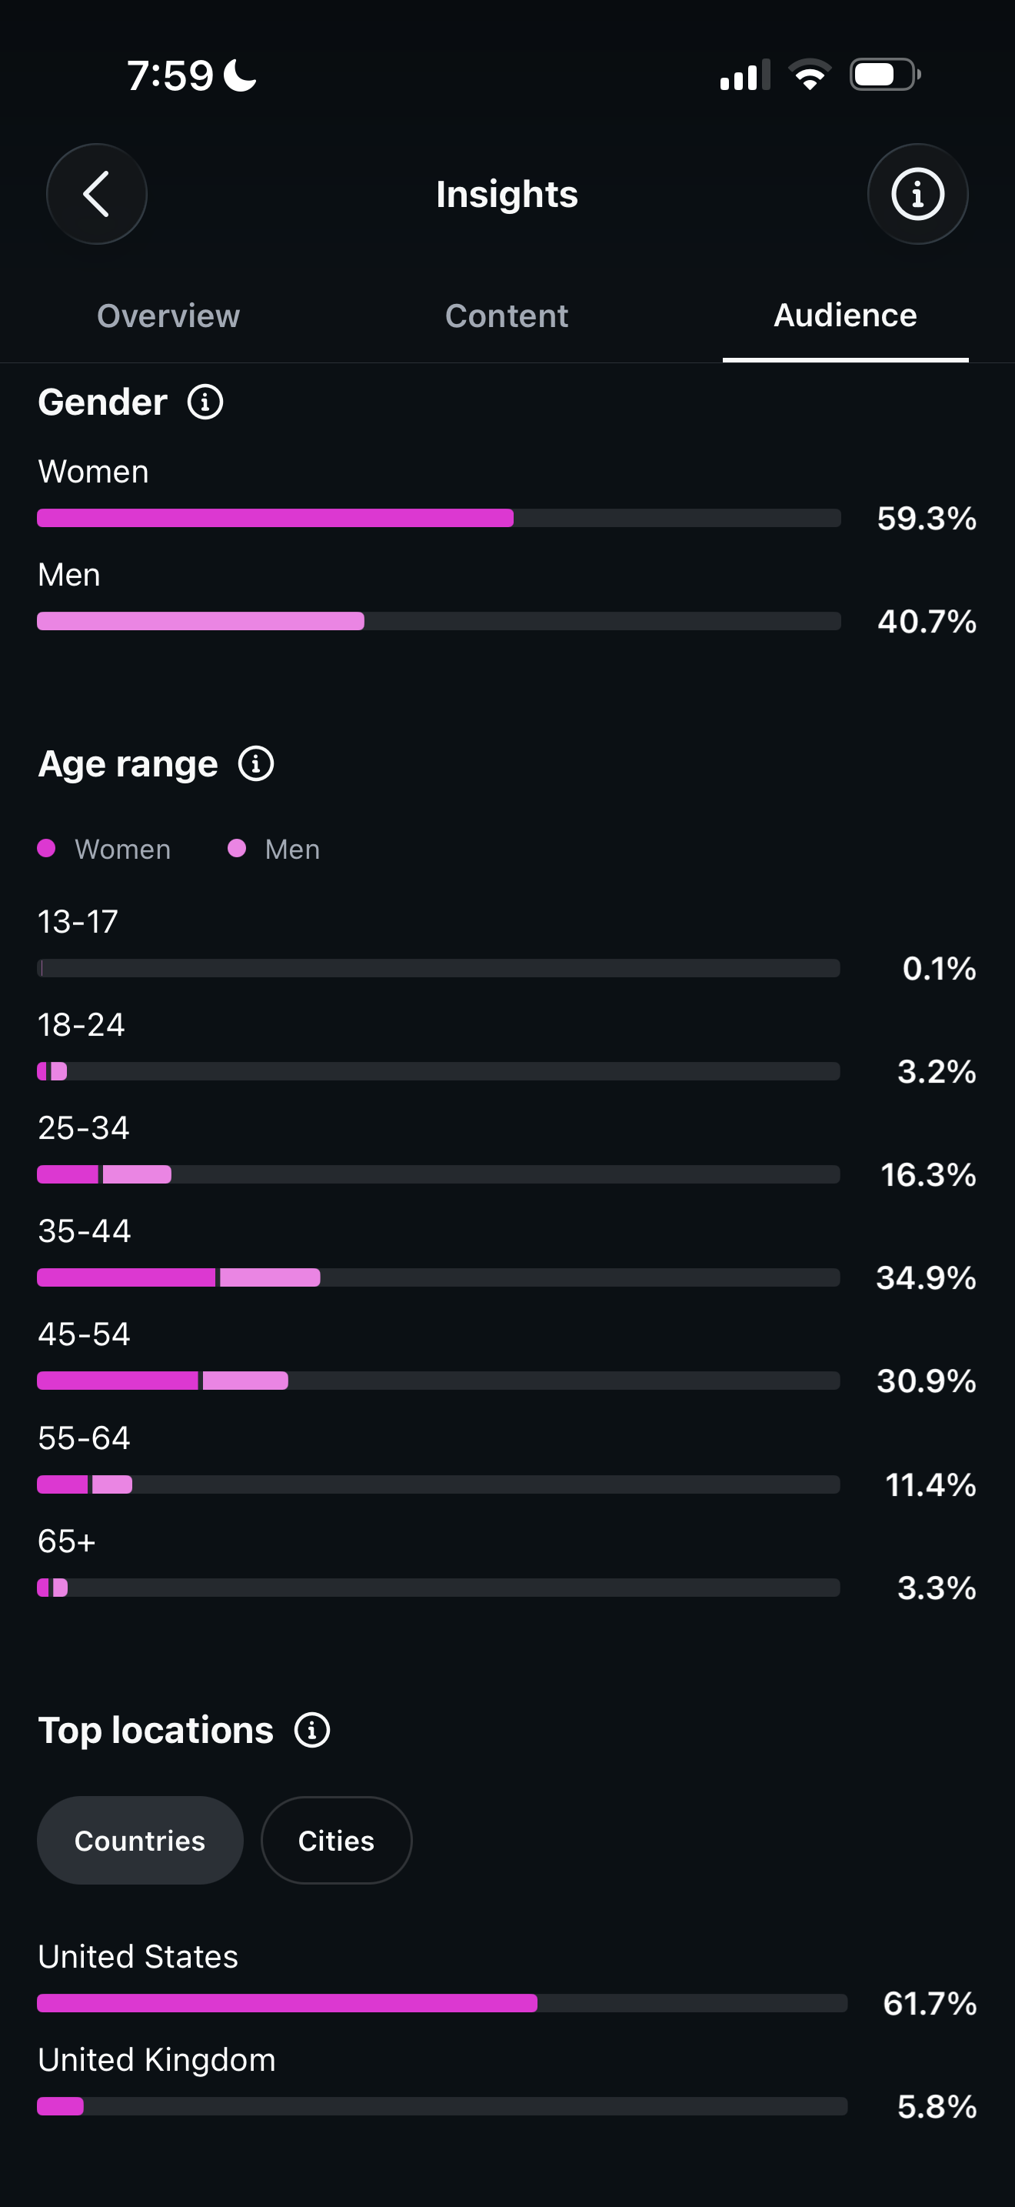This screenshot has height=2207, width=1015.
Task: Open the Content tab
Action: [507, 316]
